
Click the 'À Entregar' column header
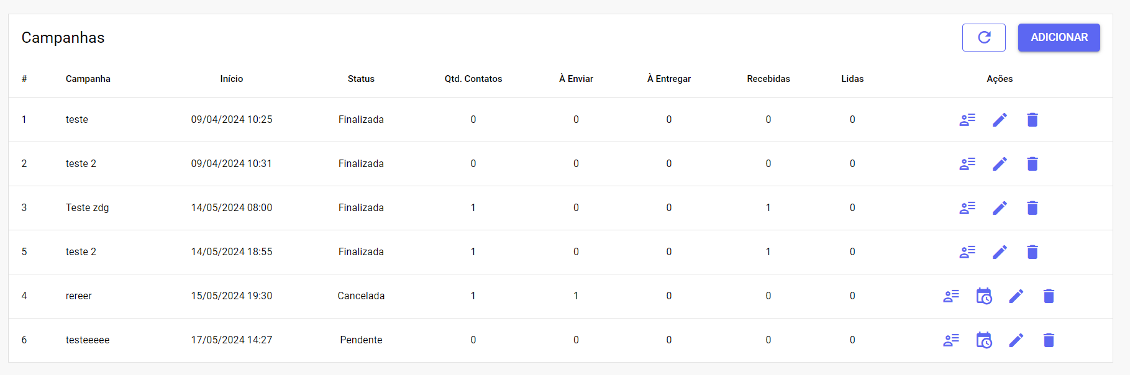pyautogui.click(x=669, y=79)
